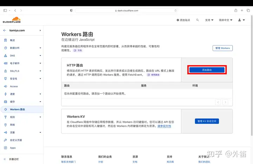Click the 管理 Workers button
This screenshot has height=164, width=253.
[222, 48]
